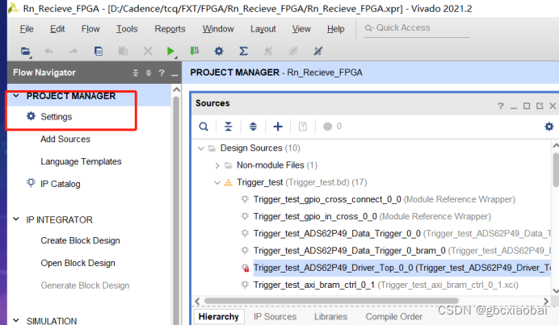
Task: Click the last crossed tool icon in toolbar
Action: click(x=317, y=52)
